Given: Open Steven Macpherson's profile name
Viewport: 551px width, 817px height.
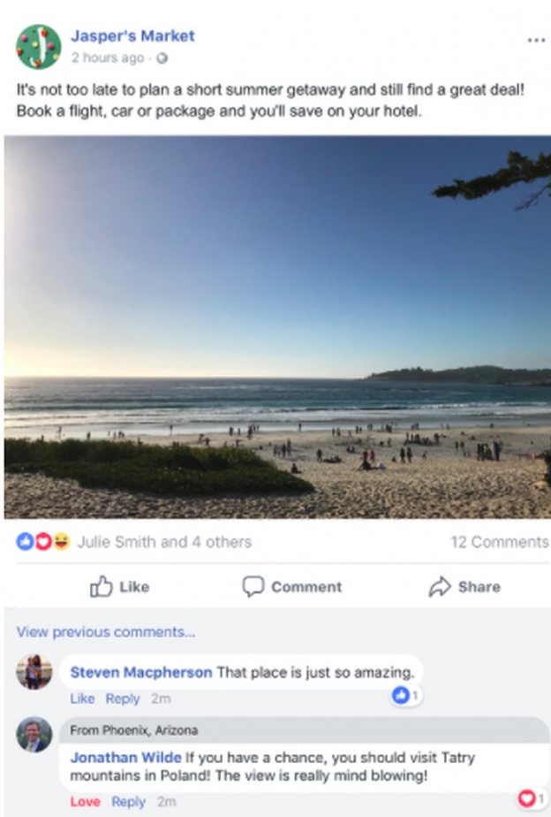Looking at the screenshot, I should (140, 672).
